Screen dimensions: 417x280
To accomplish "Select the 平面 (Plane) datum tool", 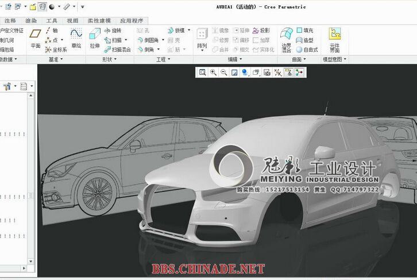I will click(x=36, y=39).
